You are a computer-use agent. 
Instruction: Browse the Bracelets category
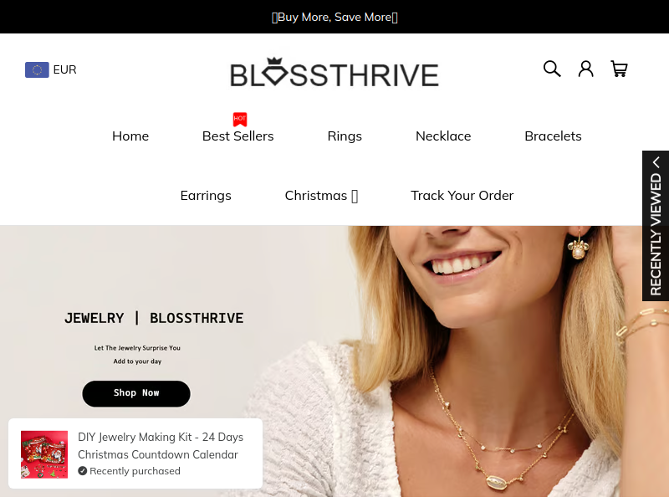tap(553, 136)
